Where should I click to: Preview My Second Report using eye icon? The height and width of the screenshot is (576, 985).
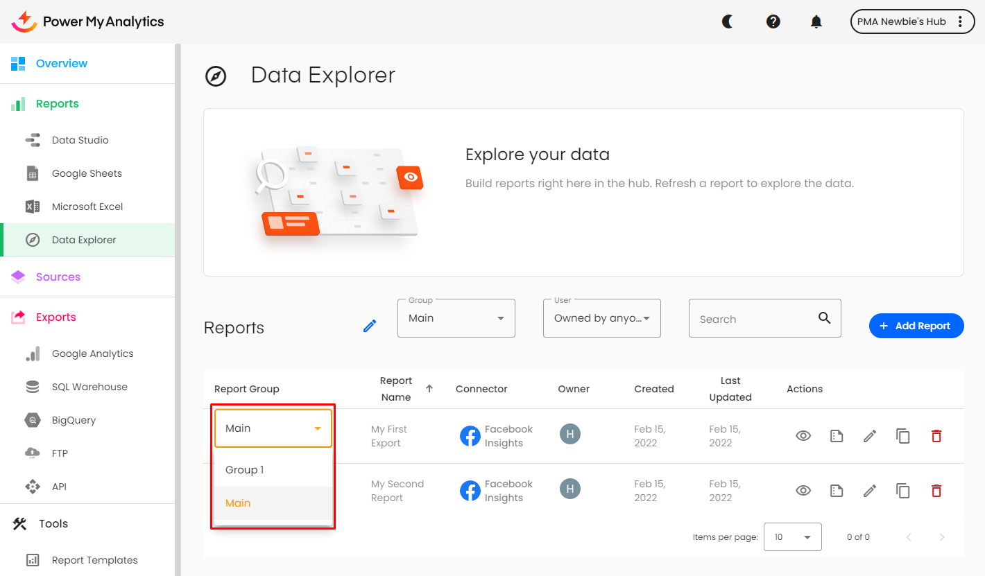803,491
